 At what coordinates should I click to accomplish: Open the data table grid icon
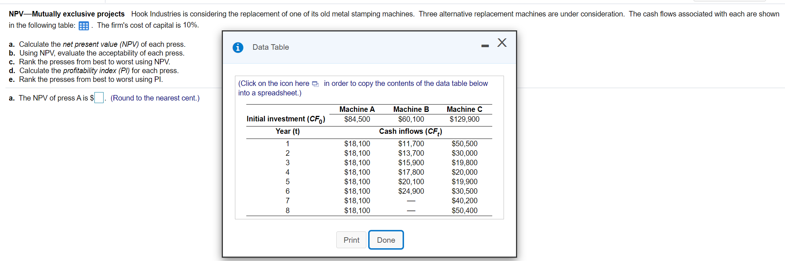[x=84, y=26]
